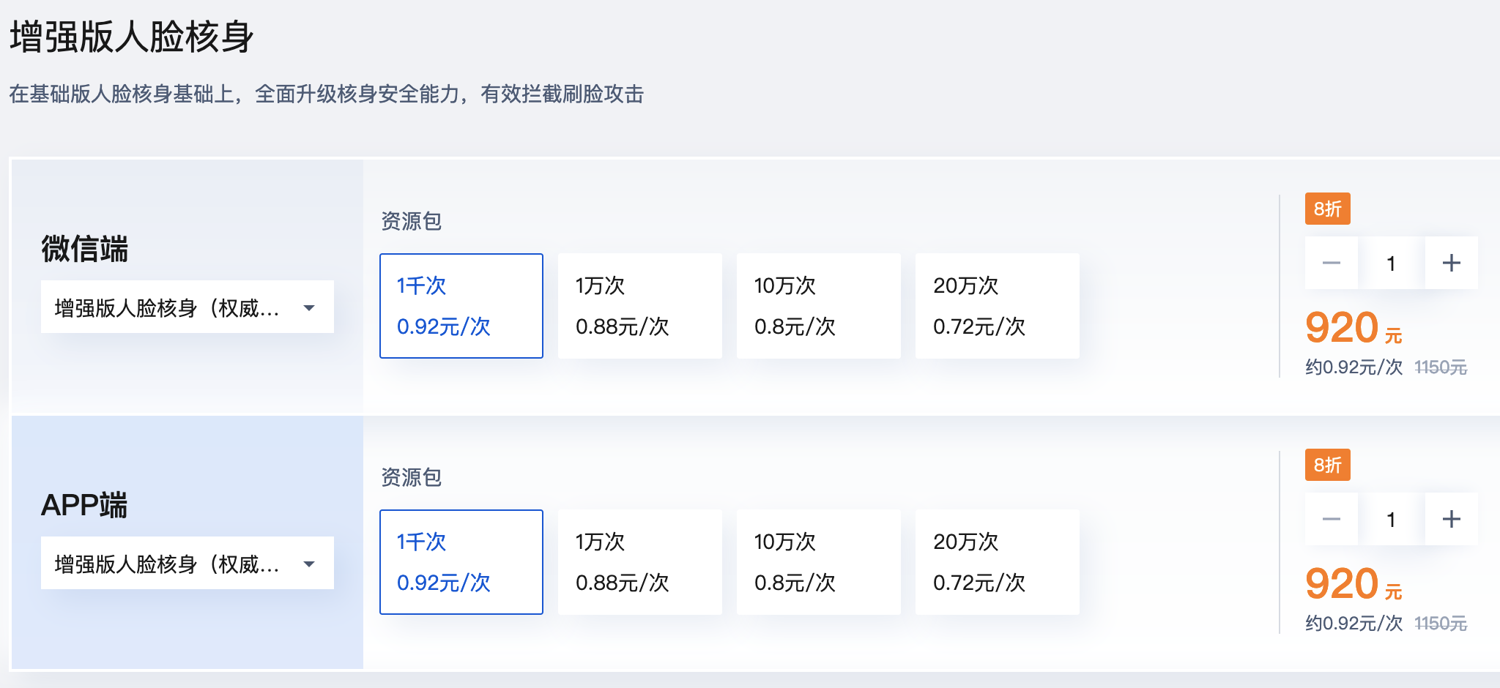Click the 8折 discount badge in 微信端 row
1500x688 pixels.
(x=1327, y=209)
